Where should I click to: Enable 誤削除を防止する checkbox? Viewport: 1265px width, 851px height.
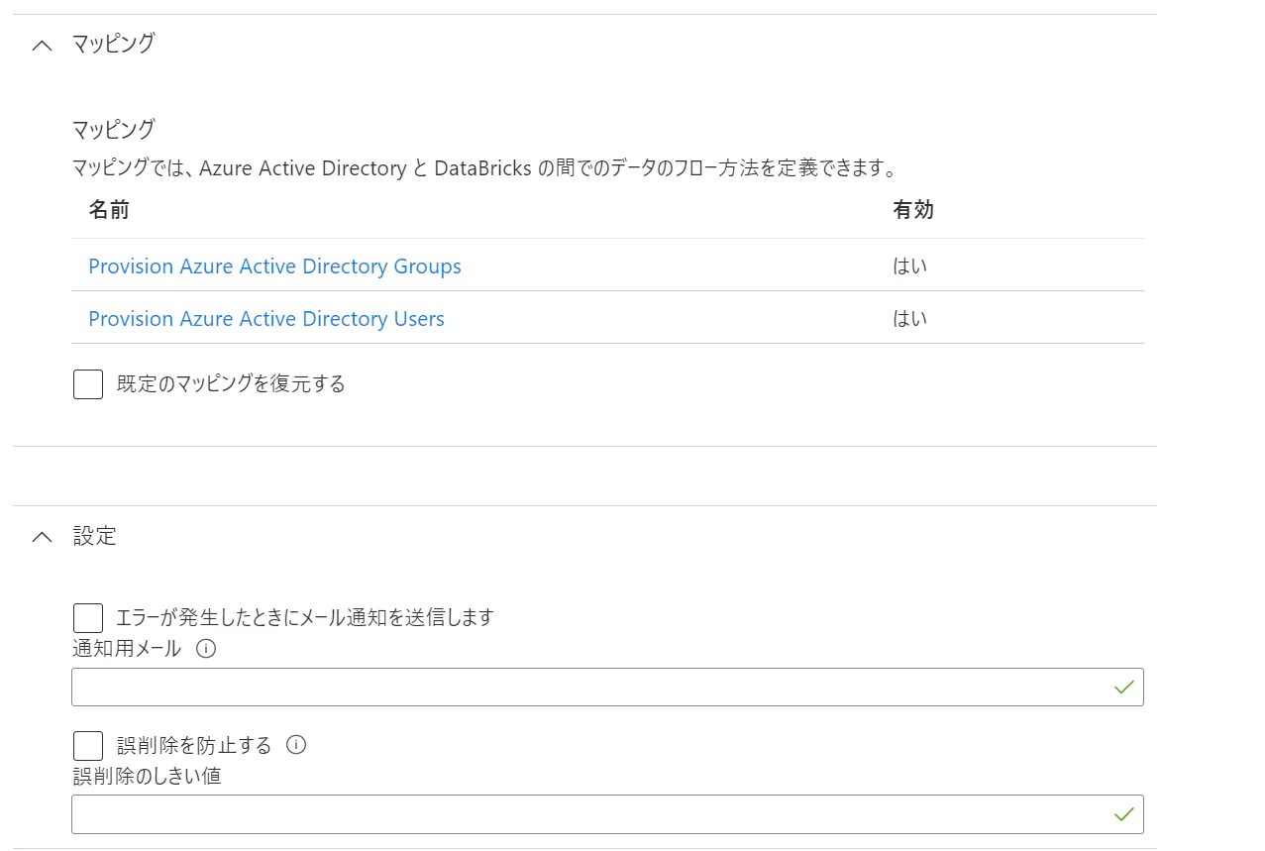point(88,746)
